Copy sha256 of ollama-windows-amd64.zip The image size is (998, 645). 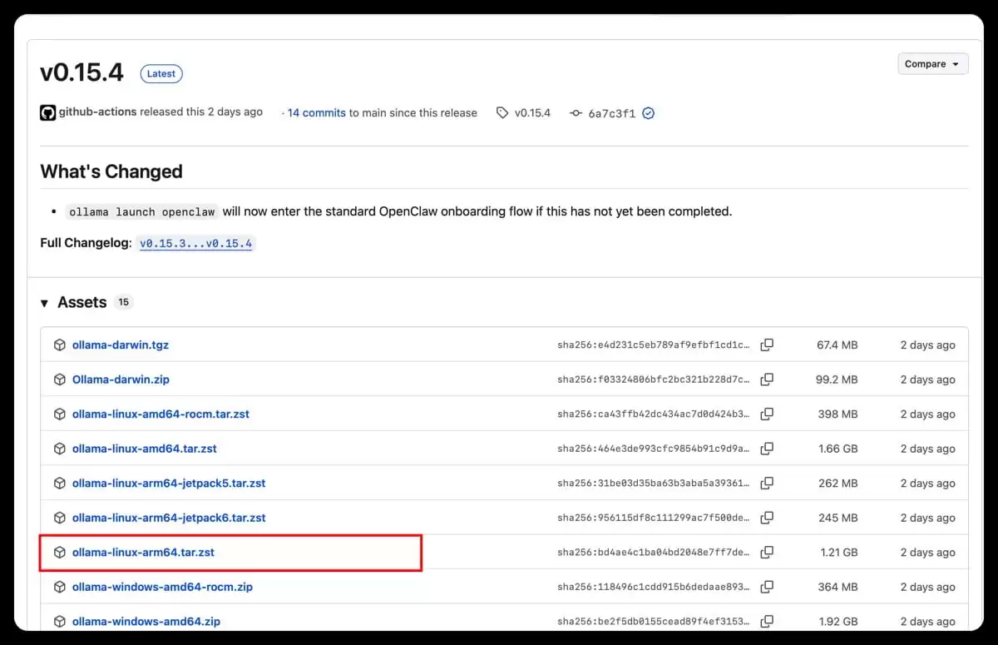[x=767, y=622]
